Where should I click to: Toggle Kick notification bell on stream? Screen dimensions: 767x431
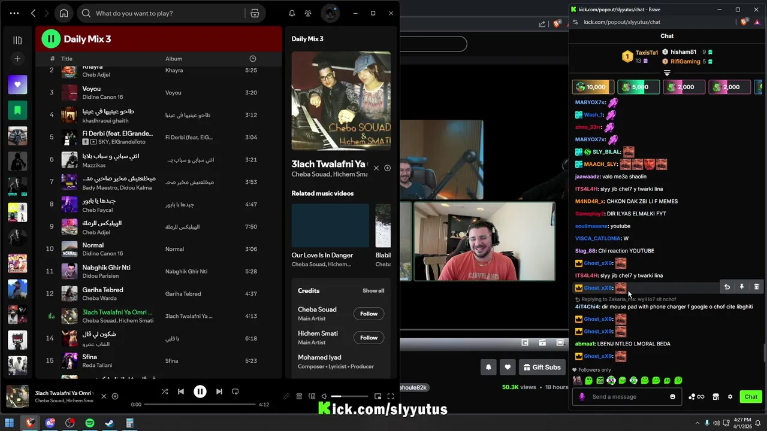pos(488,367)
